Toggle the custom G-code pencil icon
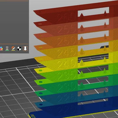Screen dimensions: 118x118 click(13, 48)
